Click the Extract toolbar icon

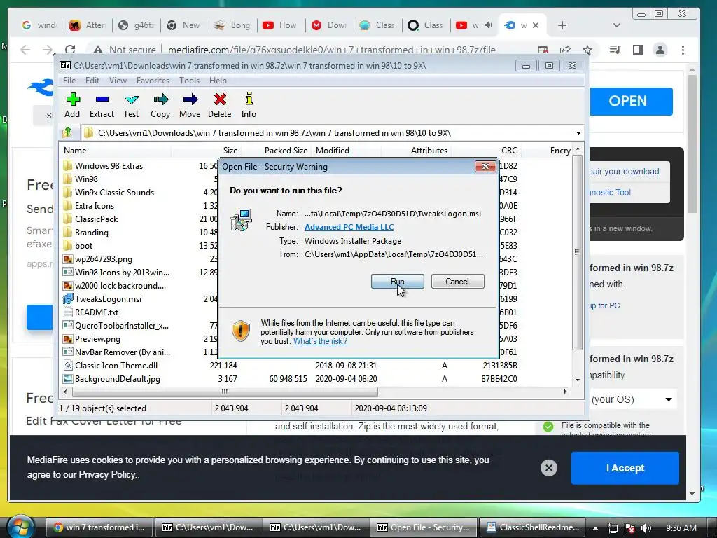pyautogui.click(x=102, y=105)
